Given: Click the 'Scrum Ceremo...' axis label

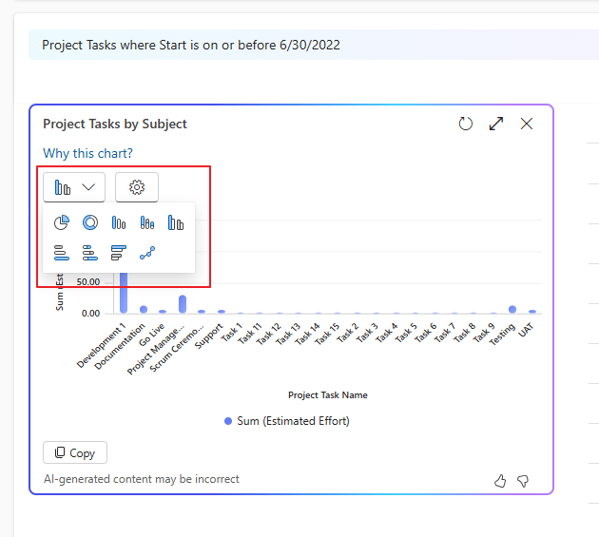Looking at the screenshot, I should [177, 349].
